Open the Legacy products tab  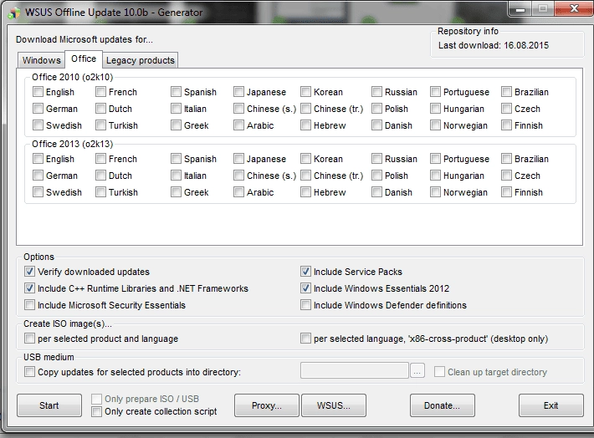[140, 60]
